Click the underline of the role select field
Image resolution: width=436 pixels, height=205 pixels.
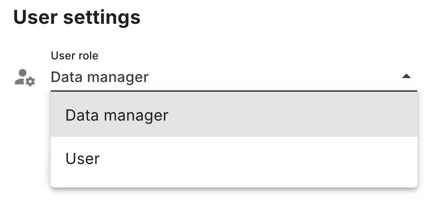[x=234, y=90]
